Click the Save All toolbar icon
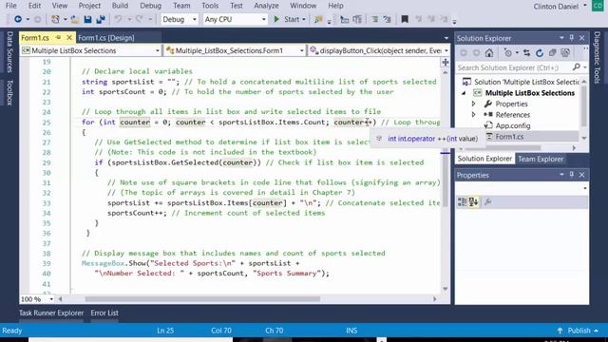608x342 pixels. click(x=101, y=19)
